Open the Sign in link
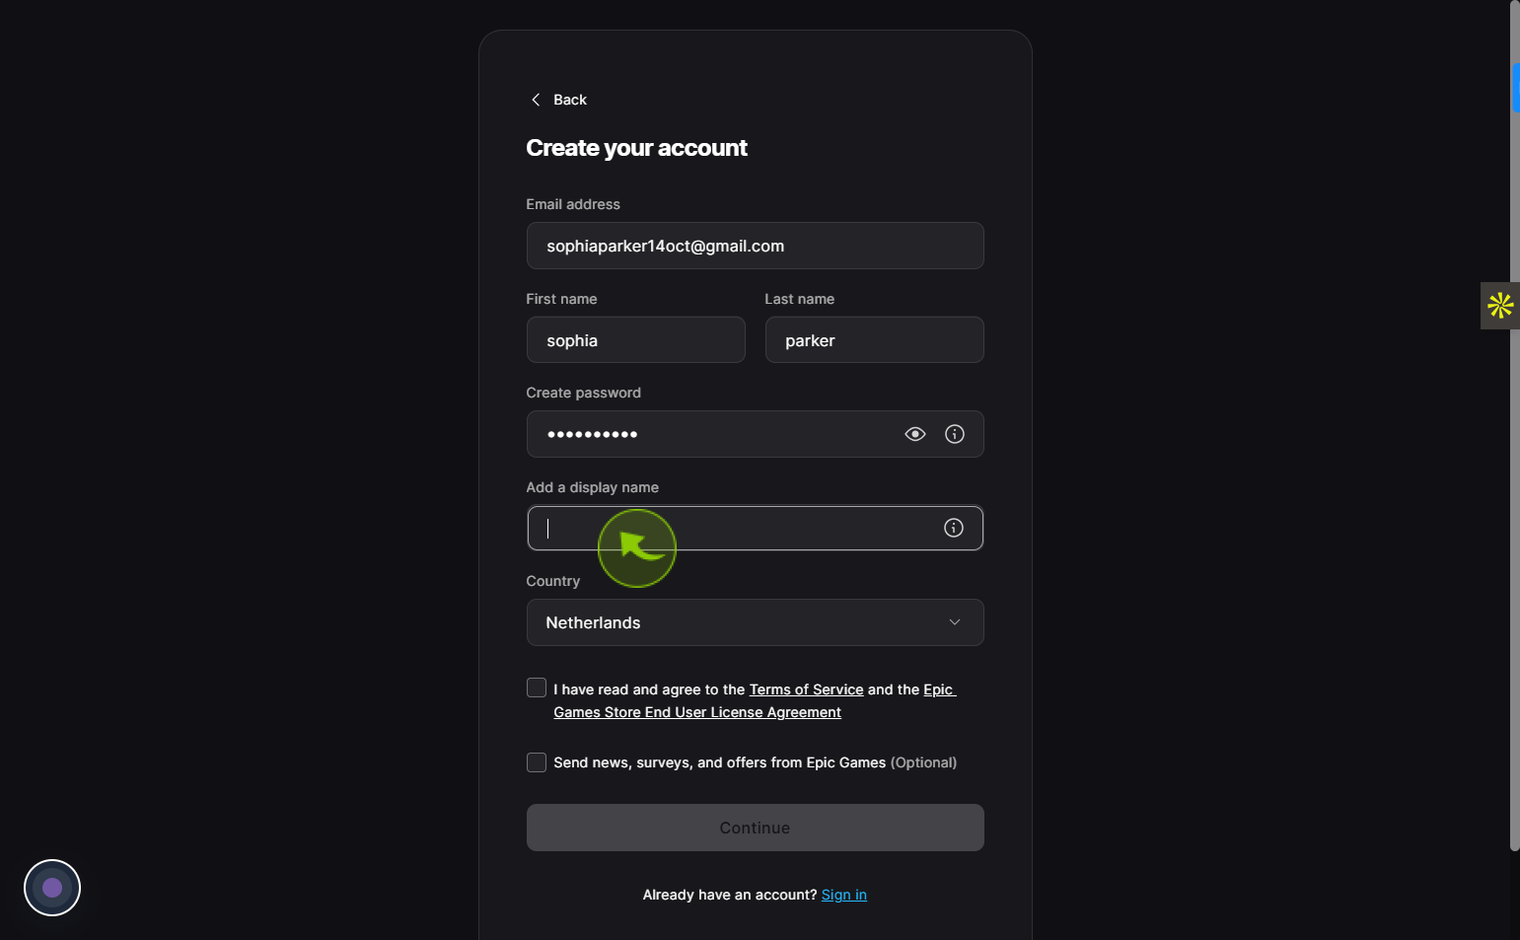 (x=844, y=895)
